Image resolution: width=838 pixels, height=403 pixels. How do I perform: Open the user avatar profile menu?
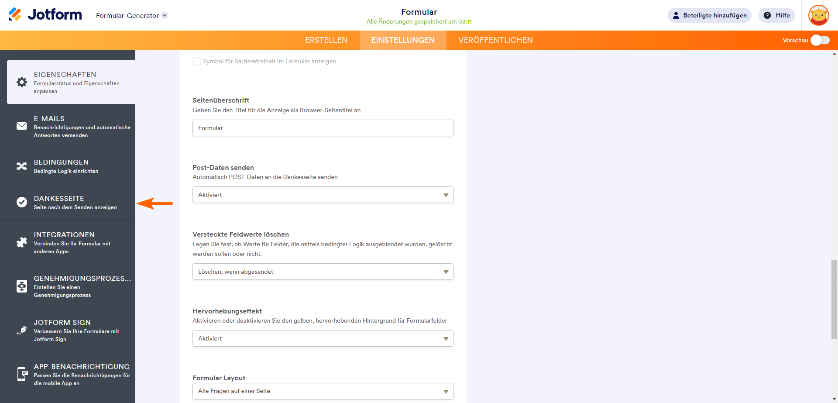(818, 15)
